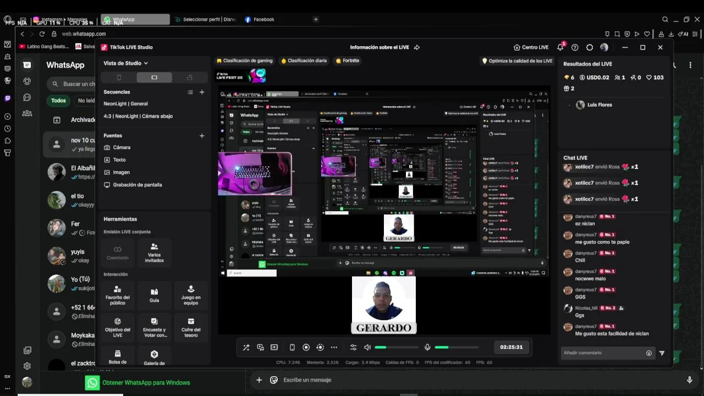The image size is (704, 396).
Task: Open the help question-mark icon
Action: (x=575, y=47)
